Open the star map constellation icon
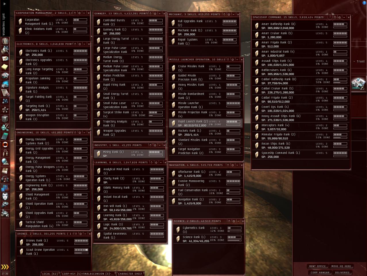Screen dimensions: 367x276 click(x=5, y=101)
